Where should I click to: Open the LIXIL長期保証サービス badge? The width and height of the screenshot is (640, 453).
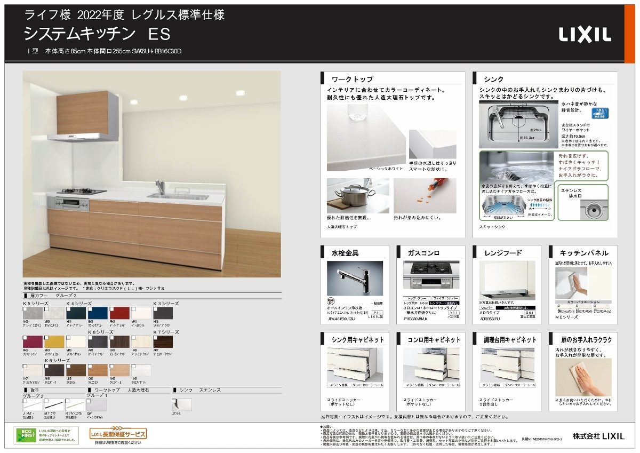click(x=118, y=434)
